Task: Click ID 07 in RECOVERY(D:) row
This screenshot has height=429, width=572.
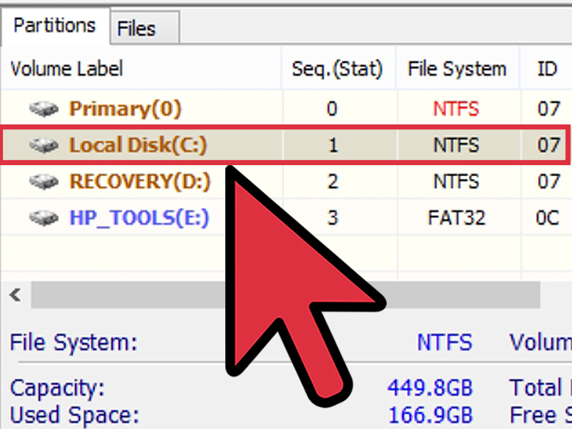Action: click(548, 182)
